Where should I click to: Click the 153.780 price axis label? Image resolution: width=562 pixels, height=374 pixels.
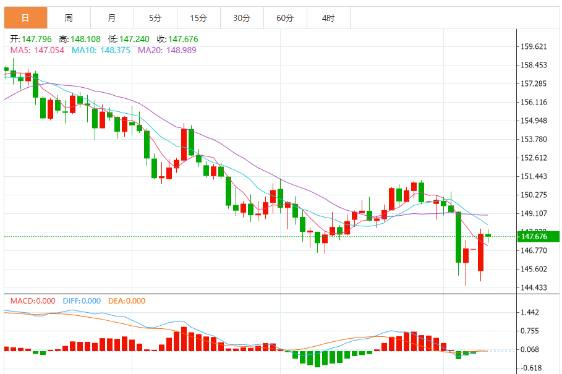click(534, 139)
